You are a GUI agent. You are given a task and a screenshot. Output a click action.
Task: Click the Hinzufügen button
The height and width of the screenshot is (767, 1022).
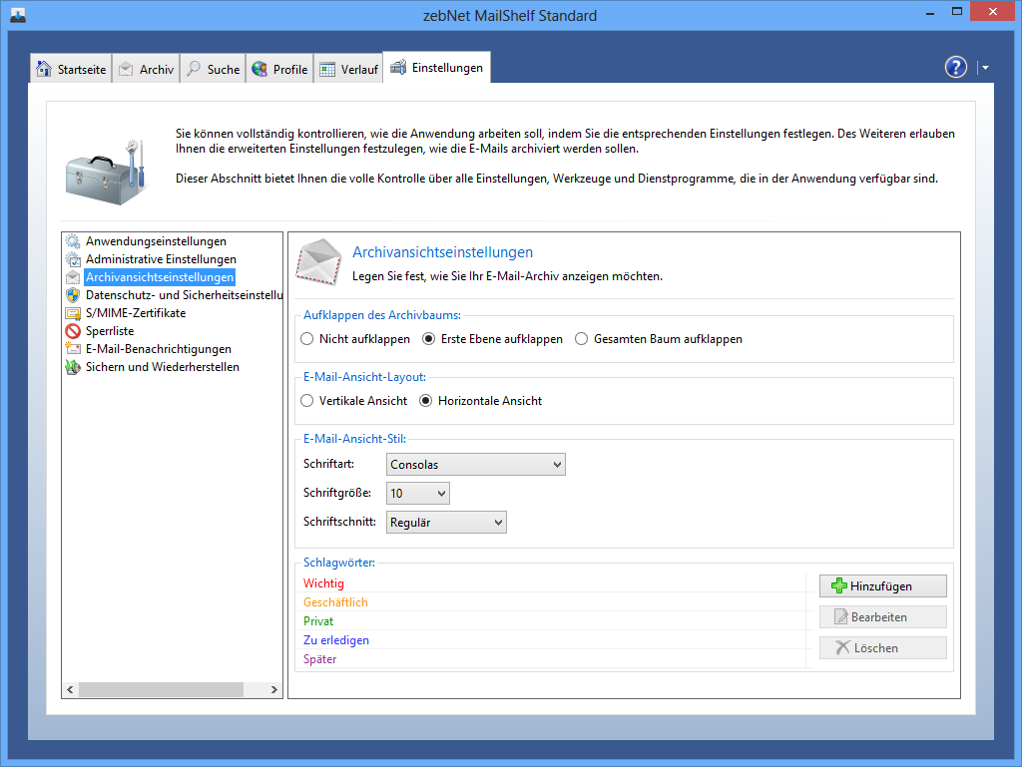[882, 586]
